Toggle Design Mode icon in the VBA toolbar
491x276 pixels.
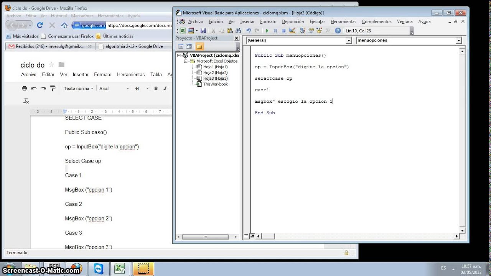click(x=292, y=31)
